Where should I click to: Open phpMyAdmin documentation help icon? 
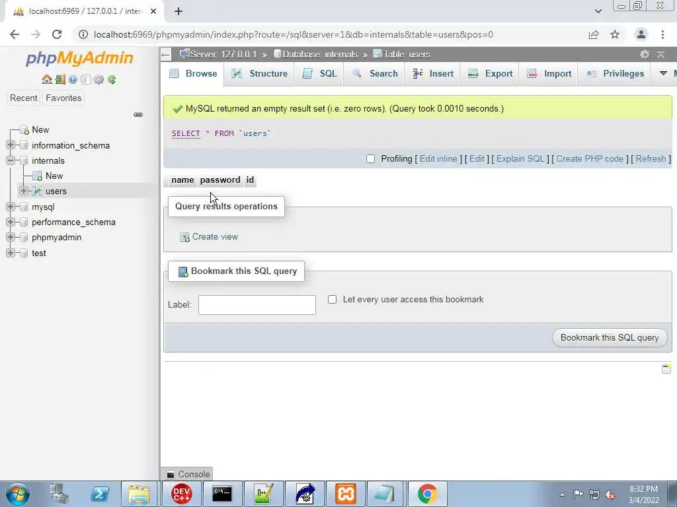tap(73, 79)
